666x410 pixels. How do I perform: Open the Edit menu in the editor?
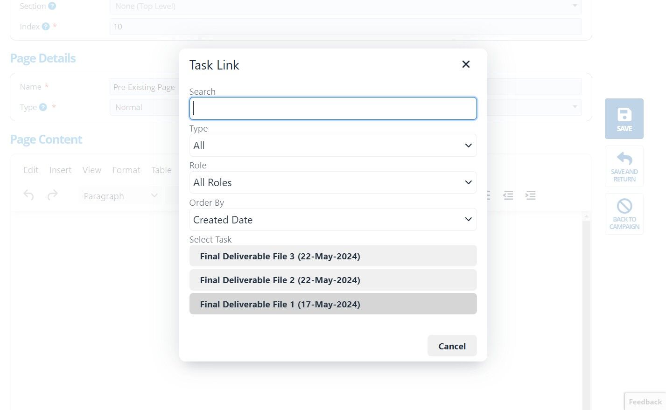click(31, 170)
